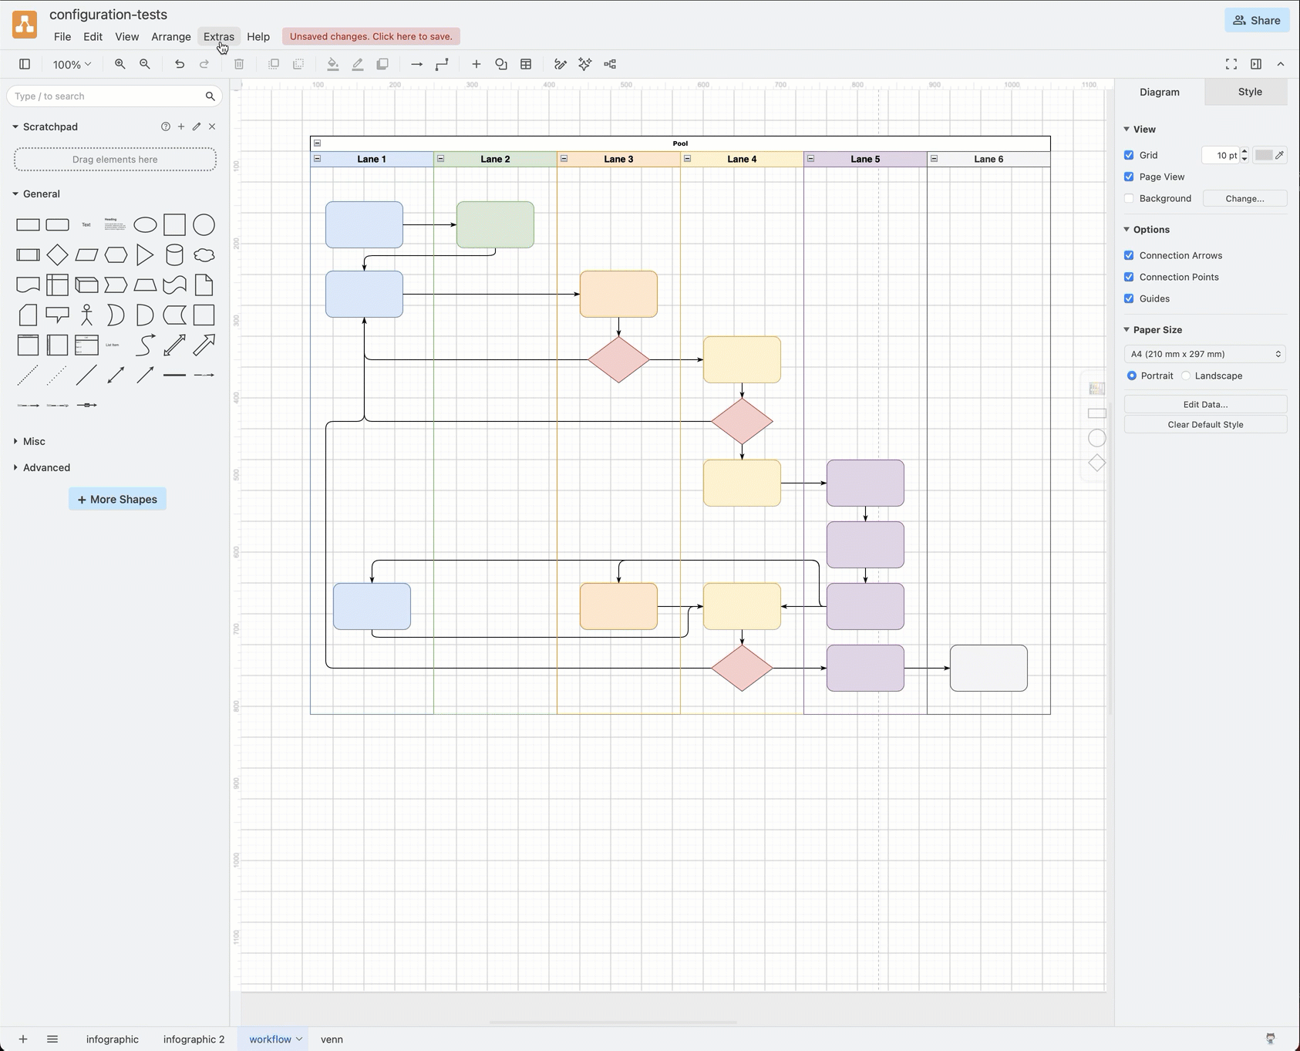Toggle the Grid checkbox
This screenshot has width=1300, height=1051.
click(1129, 155)
